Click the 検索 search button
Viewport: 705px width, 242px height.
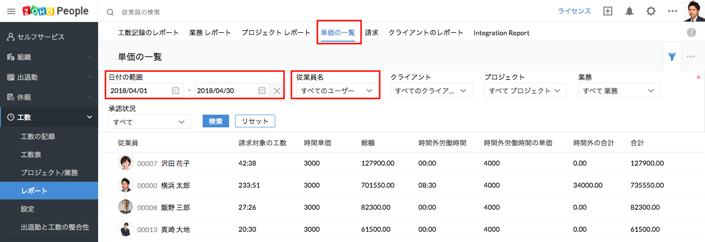click(215, 121)
